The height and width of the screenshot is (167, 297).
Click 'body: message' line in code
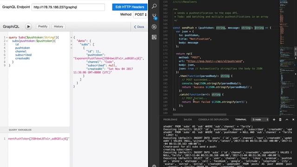188,43
